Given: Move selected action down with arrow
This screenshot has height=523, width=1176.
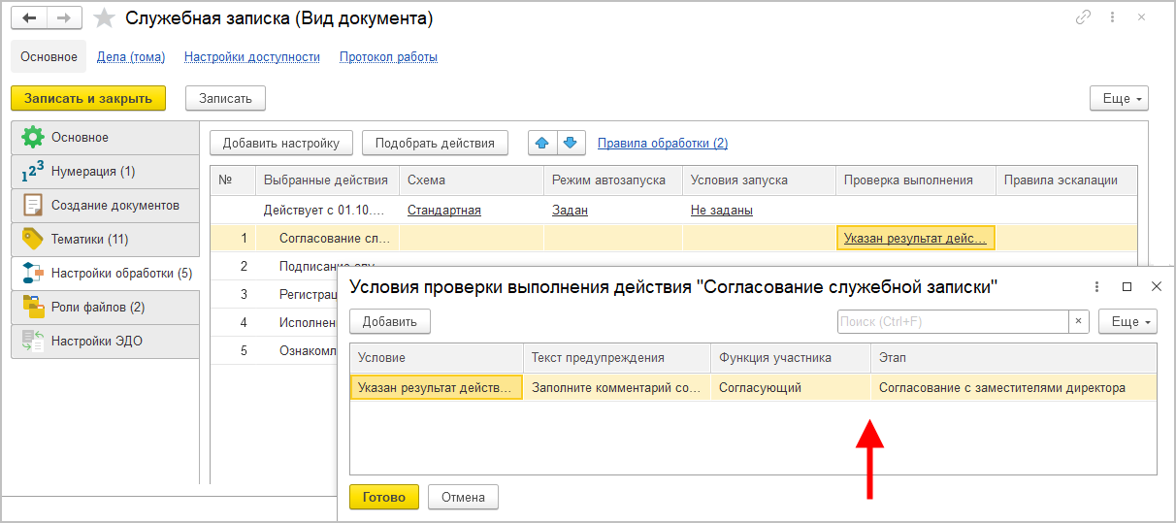Looking at the screenshot, I should [x=570, y=143].
